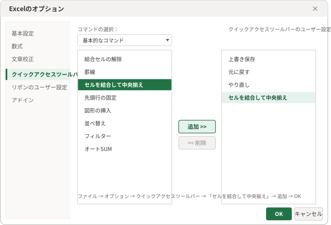Image resolution: width=331 pixels, height=225 pixels.
Task: Select セルを結合して中央揃え in right toolbar list
Action: 269,97
